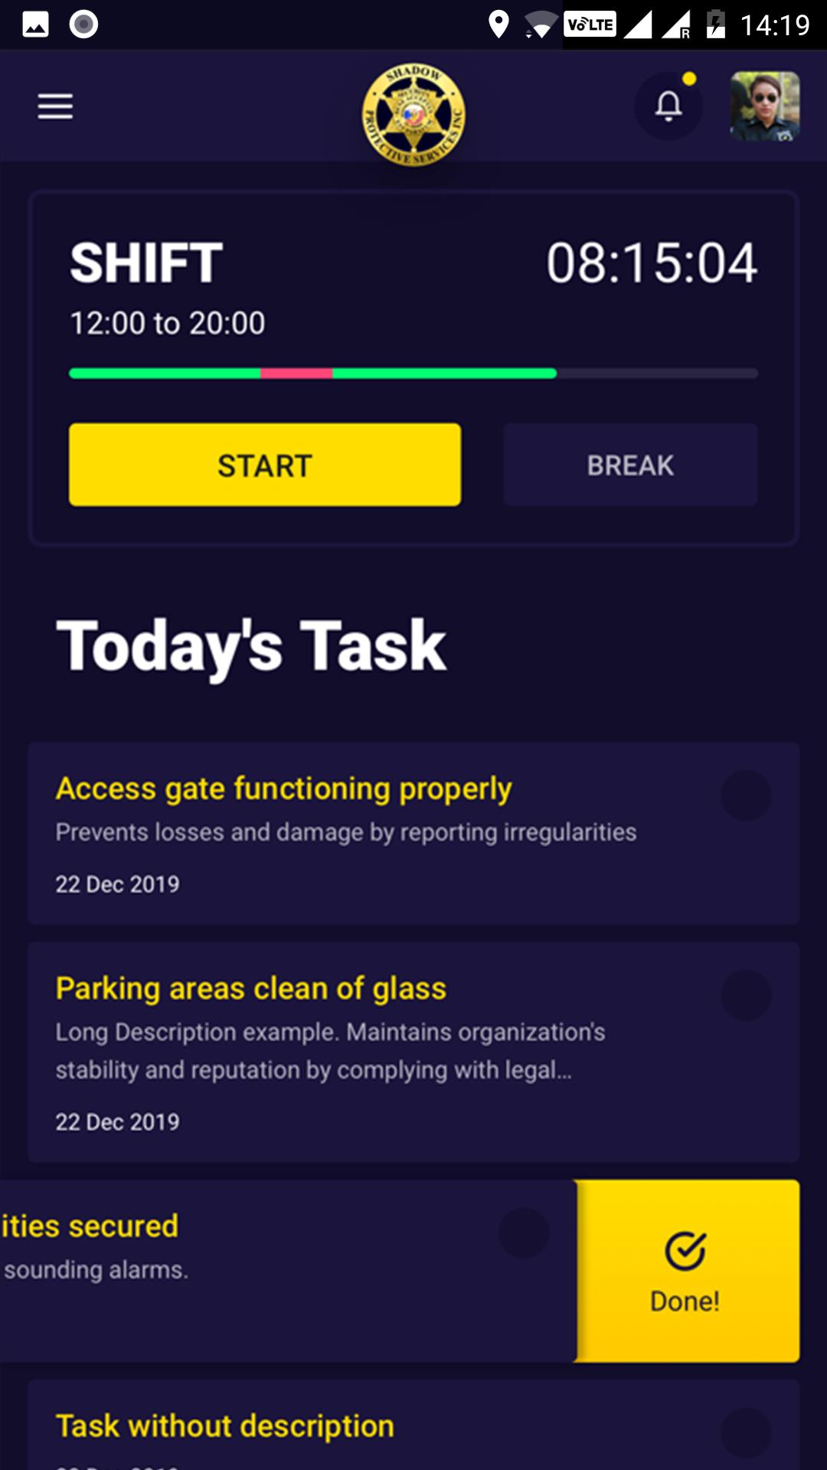Start the shift with START button

tap(265, 465)
